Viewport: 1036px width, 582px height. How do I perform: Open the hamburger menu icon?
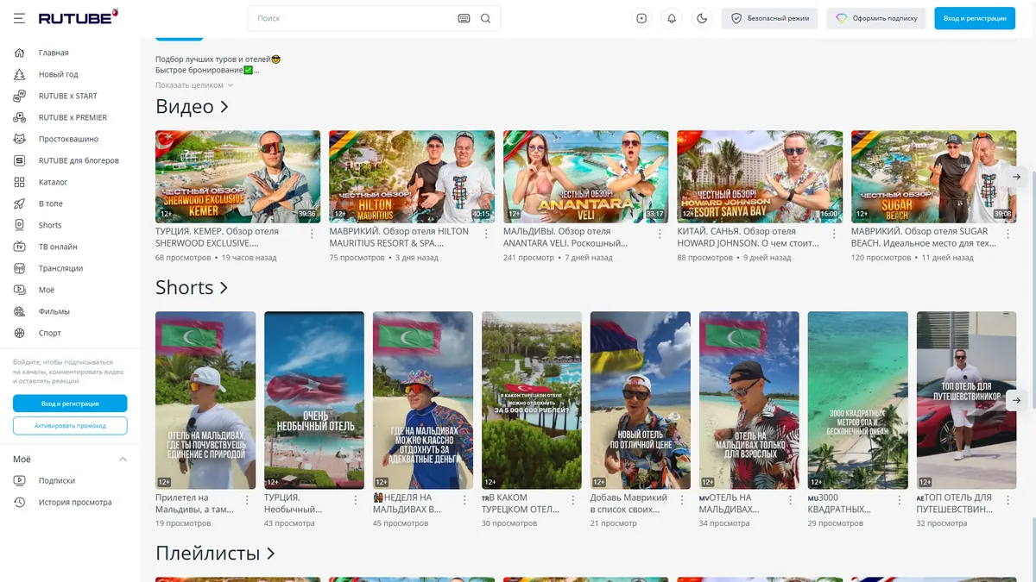click(x=19, y=18)
